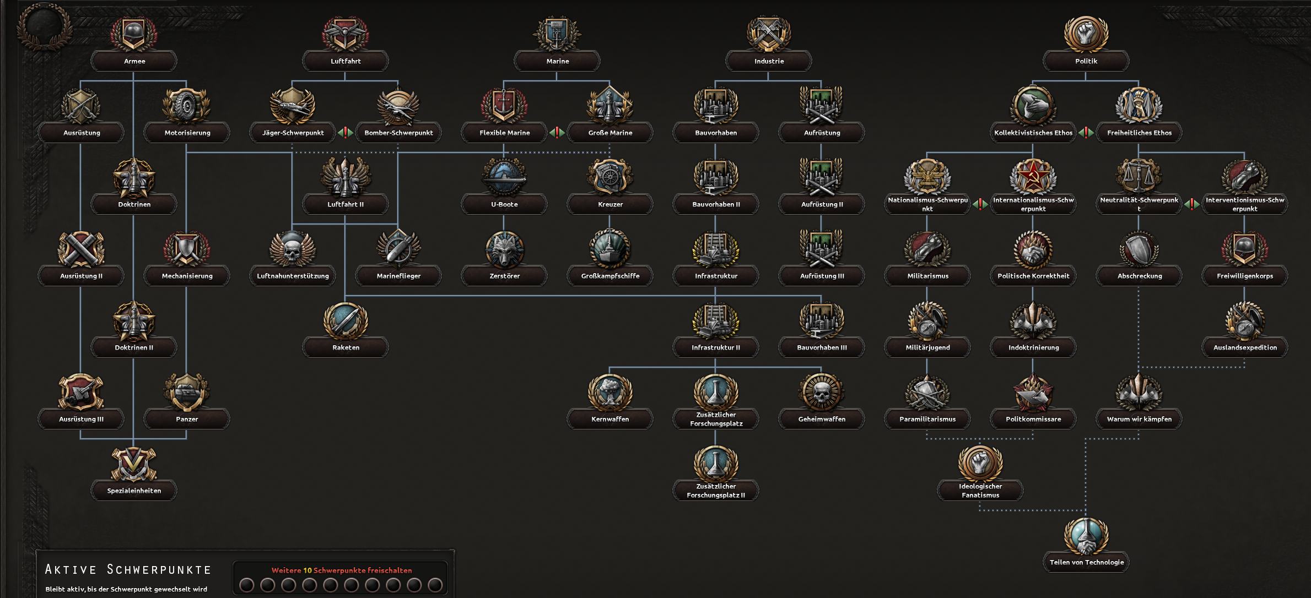The image size is (1311, 598).
Task: Click the last empty active focus slot
Action: coord(435,585)
